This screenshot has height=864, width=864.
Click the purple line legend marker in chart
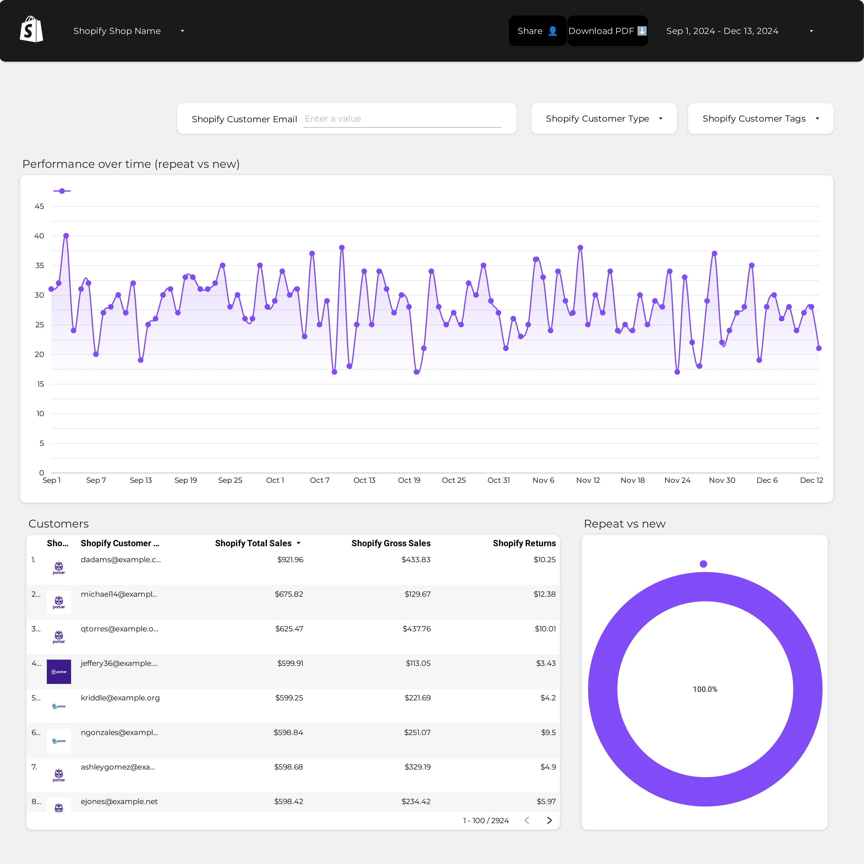tap(62, 191)
